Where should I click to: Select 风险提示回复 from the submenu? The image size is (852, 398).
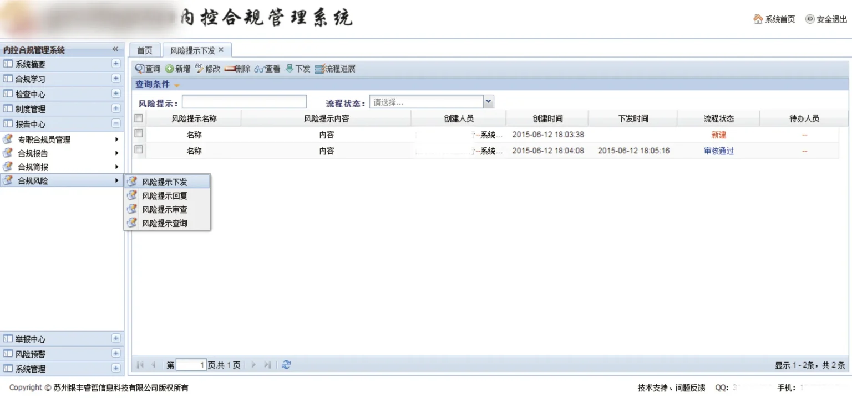pos(165,196)
